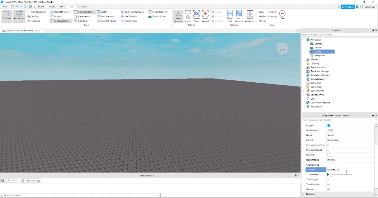Viewport: 378px width, 198px height.
Task: Open the Explorer panel button
Action: pos(7,16)
